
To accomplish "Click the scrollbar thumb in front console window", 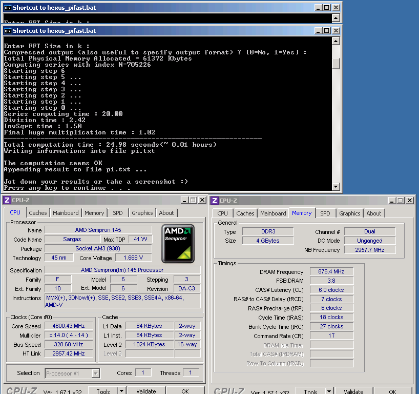I will (x=336, y=64).
